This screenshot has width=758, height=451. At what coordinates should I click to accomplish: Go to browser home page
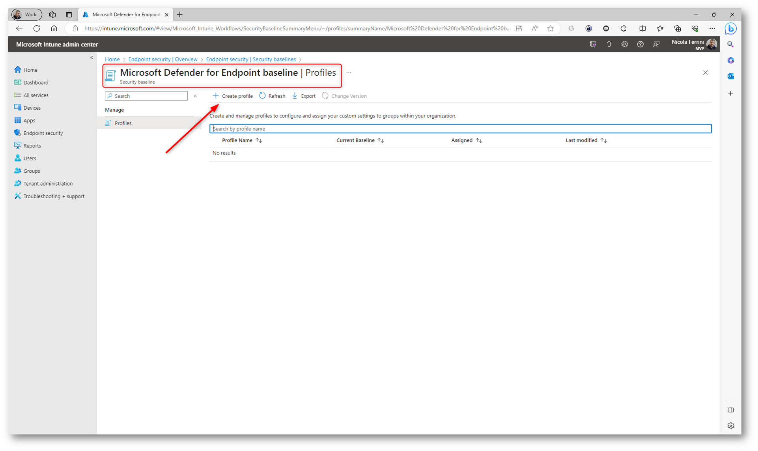[x=54, y=28]
